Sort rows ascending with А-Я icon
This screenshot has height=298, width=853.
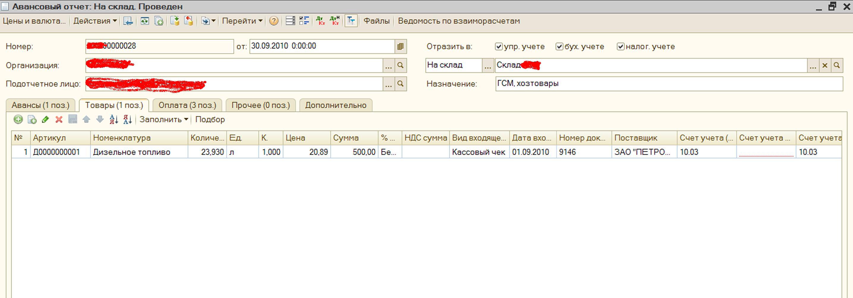[114, 119]
